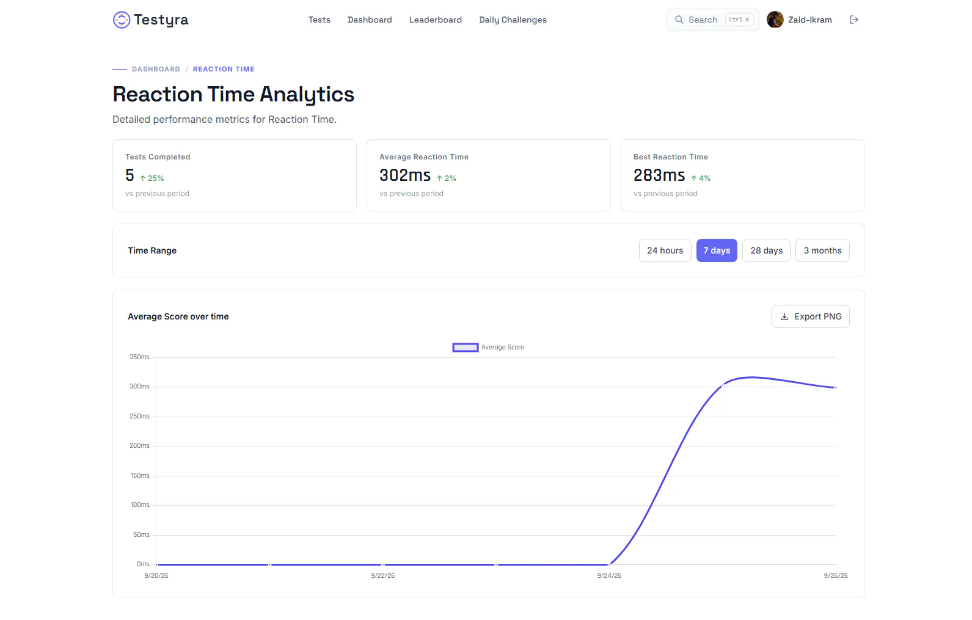This screenshot has width=972, height=620.
Task: Focus the Search input field
Action: pos(712,20)
